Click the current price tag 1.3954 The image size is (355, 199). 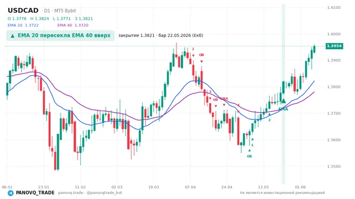(334, 46)
